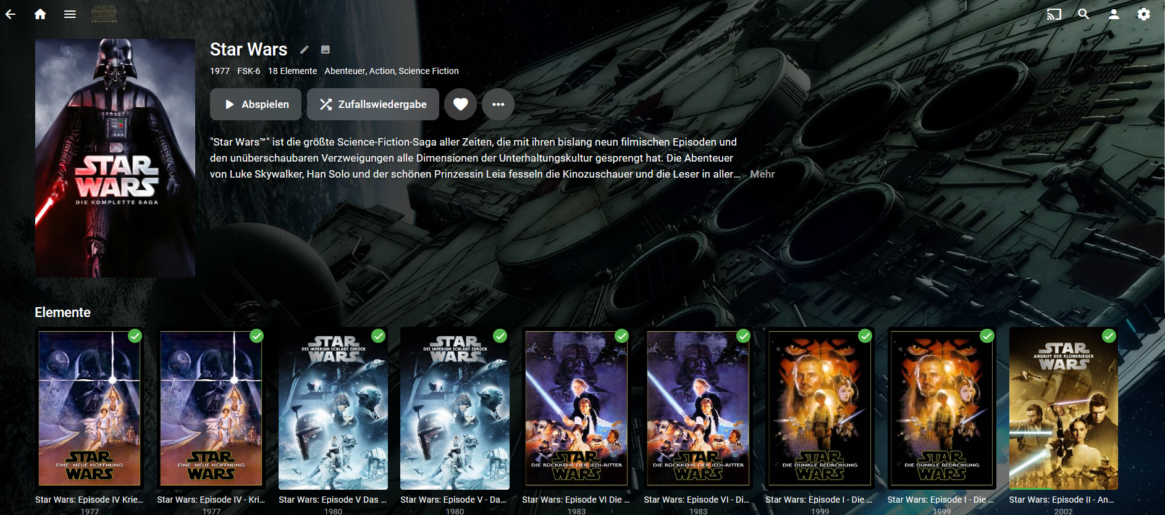Open poster above "Star Wars: Episode VI Die ..."
Screen dimensions: 1165x515
[x=576, y=408]
